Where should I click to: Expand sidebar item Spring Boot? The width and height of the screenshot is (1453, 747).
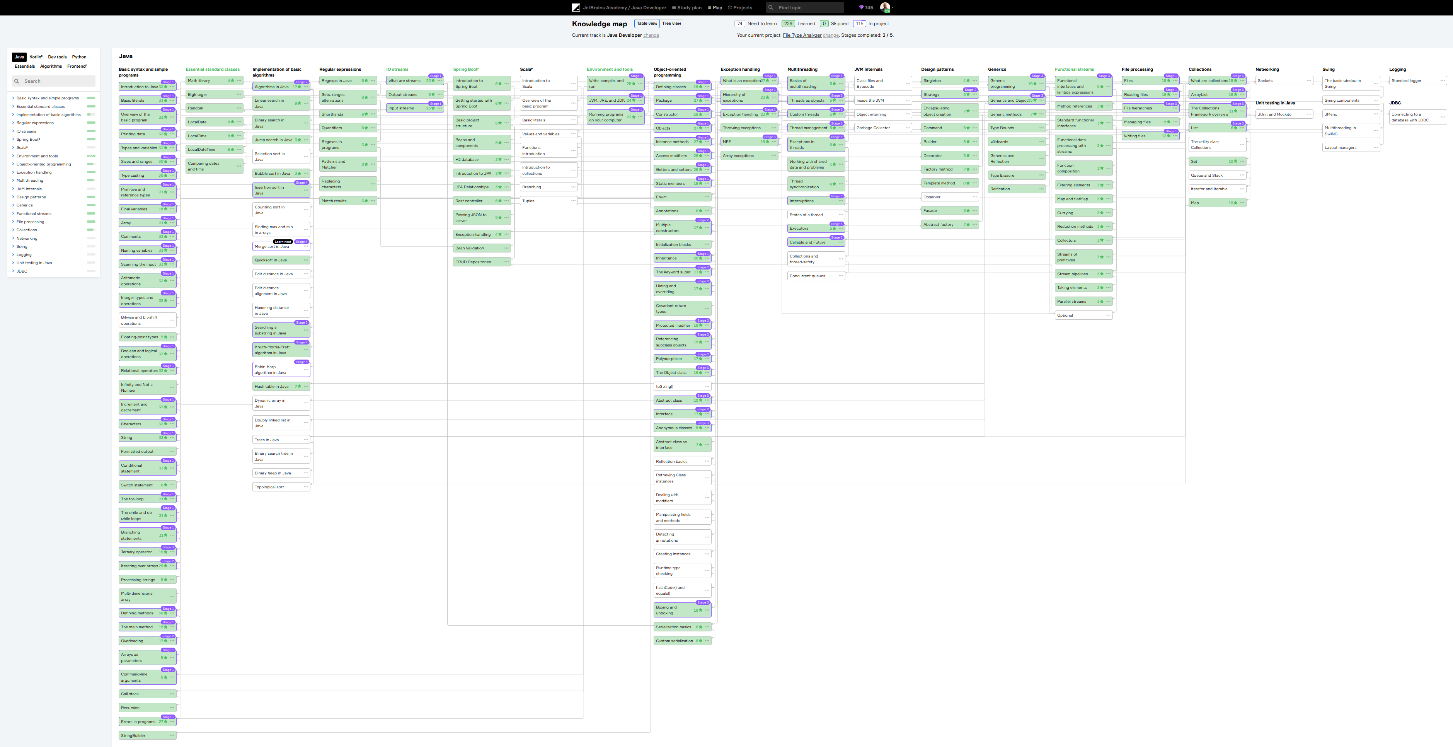pos(13,139)
